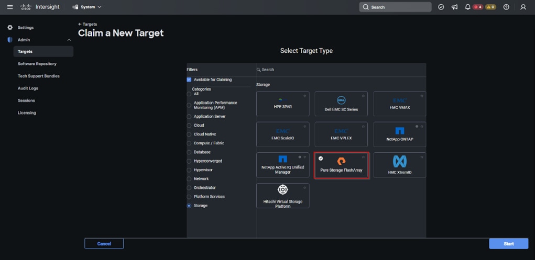Collapse the Admin section chevron
This screenshot has width=535, height=260.
[x=69, y=40]
